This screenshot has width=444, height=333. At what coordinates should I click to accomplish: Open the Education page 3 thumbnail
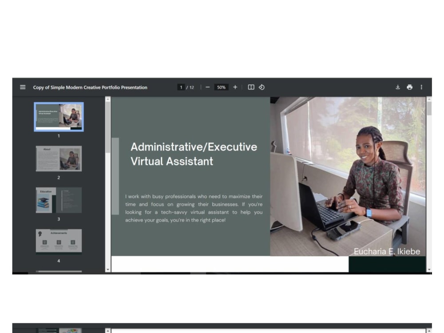point(59,200)
